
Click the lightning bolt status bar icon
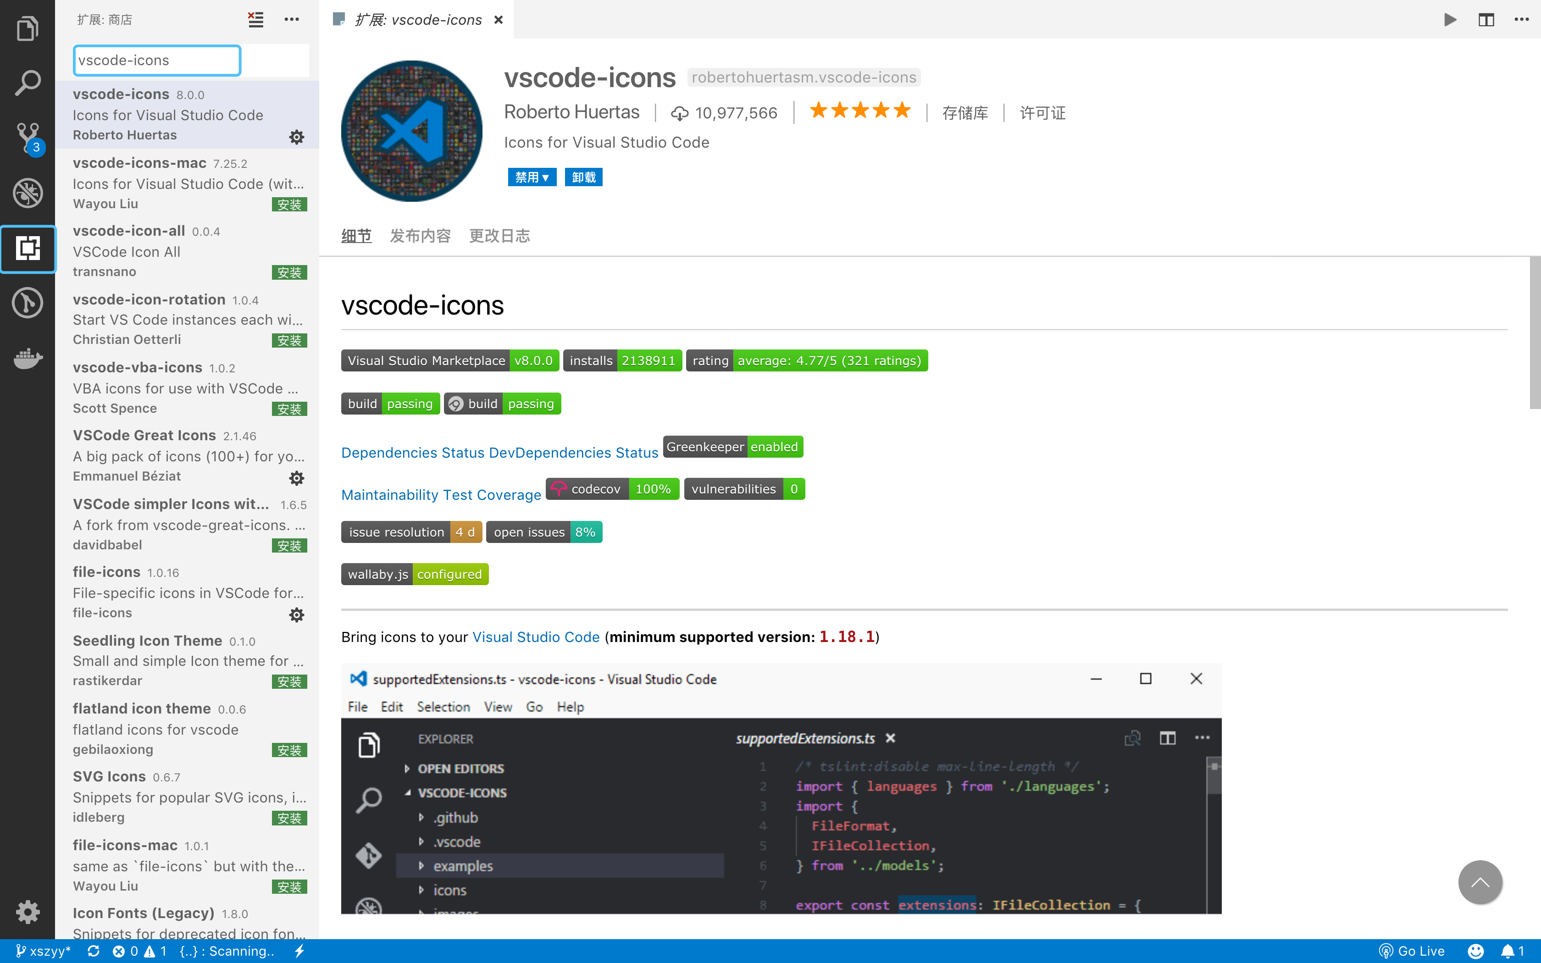tap(300, 951)
